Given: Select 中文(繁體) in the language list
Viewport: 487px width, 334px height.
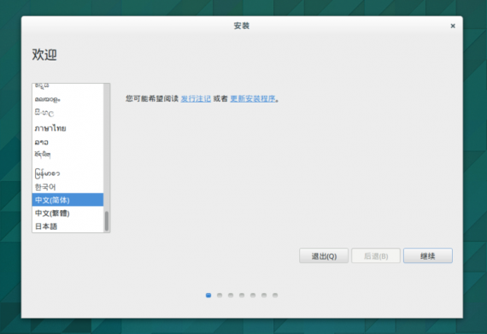Looking at the screenshot, I should [x=67, y=214].
